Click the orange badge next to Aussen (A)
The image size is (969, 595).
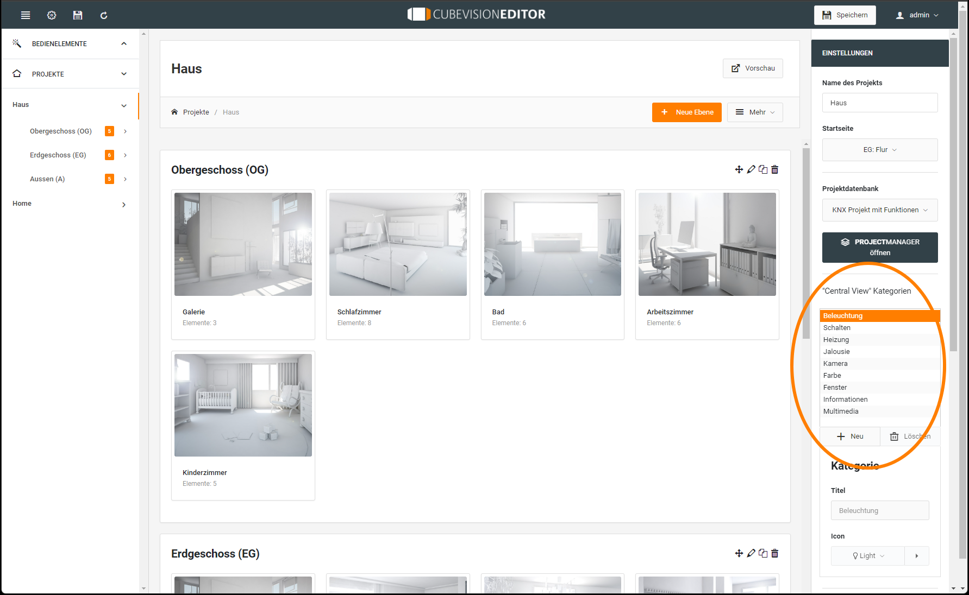(x=109, y=179)
